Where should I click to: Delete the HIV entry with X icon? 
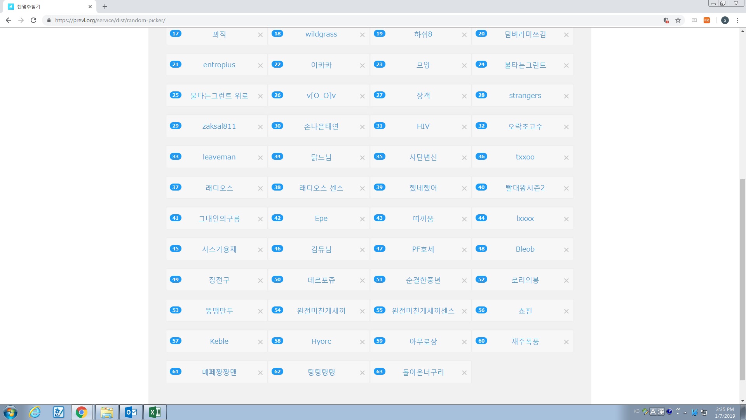pos(464,127)
